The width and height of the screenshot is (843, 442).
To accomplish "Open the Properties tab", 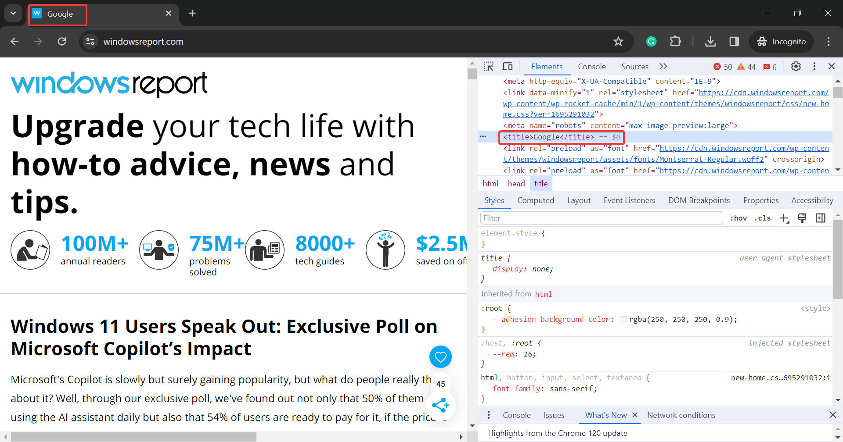I will click(761, 200).
